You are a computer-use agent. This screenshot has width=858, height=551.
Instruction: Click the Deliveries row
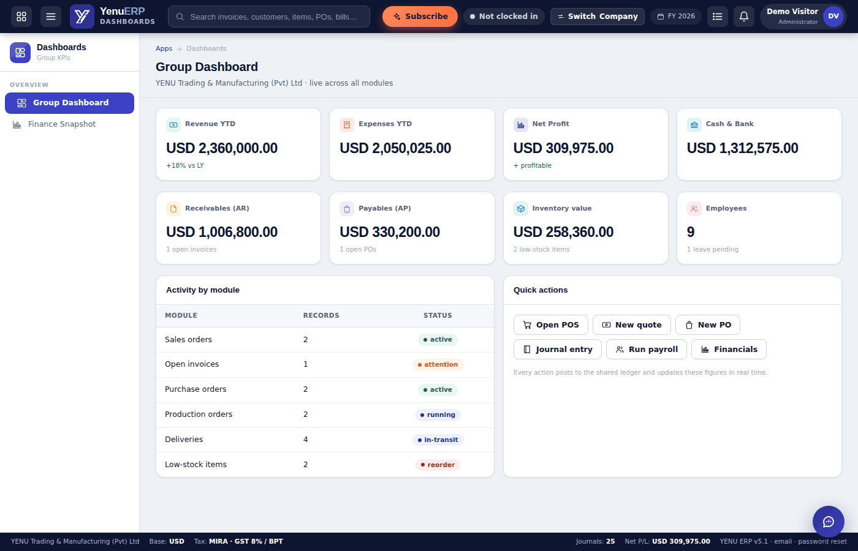point(325,440)
